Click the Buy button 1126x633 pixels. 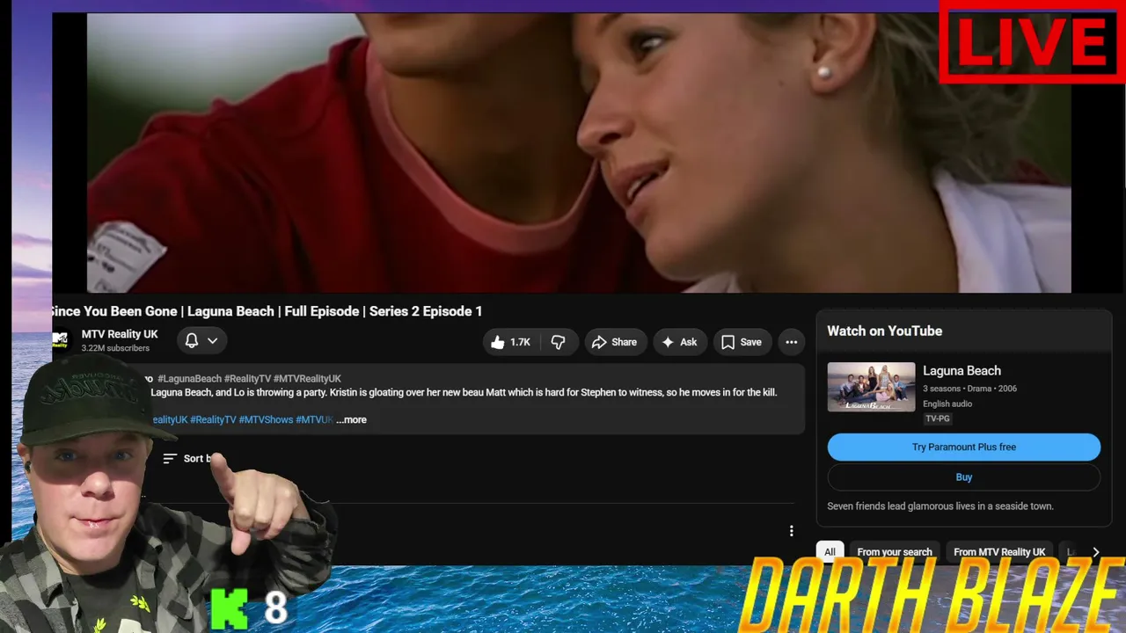tap(964, 477)
